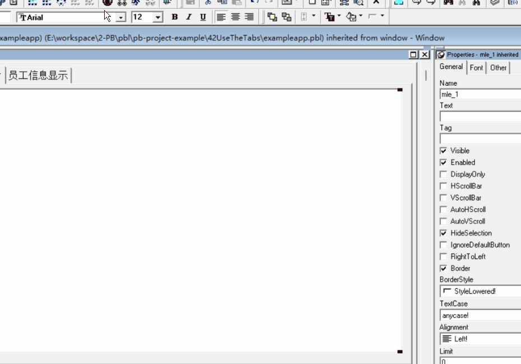
Task: Click the Name field containing mle_1
Action: (x=481, y=94)
